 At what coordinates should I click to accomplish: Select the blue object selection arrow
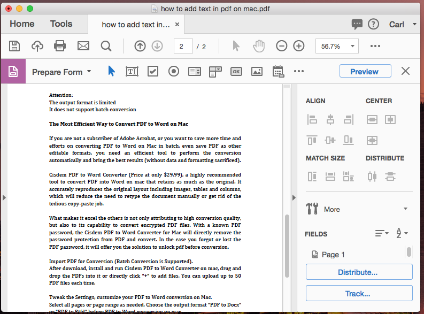click(x=111, y=71)
